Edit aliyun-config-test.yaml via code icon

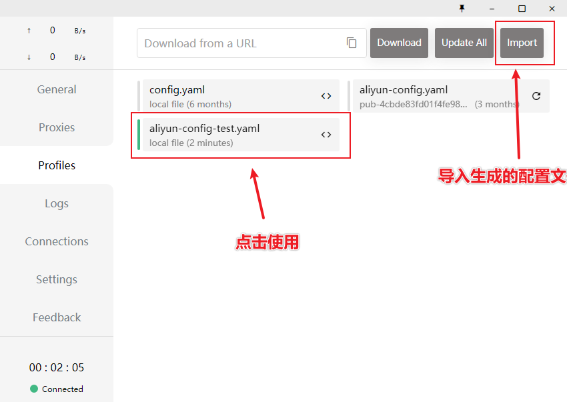coord(326,135)
